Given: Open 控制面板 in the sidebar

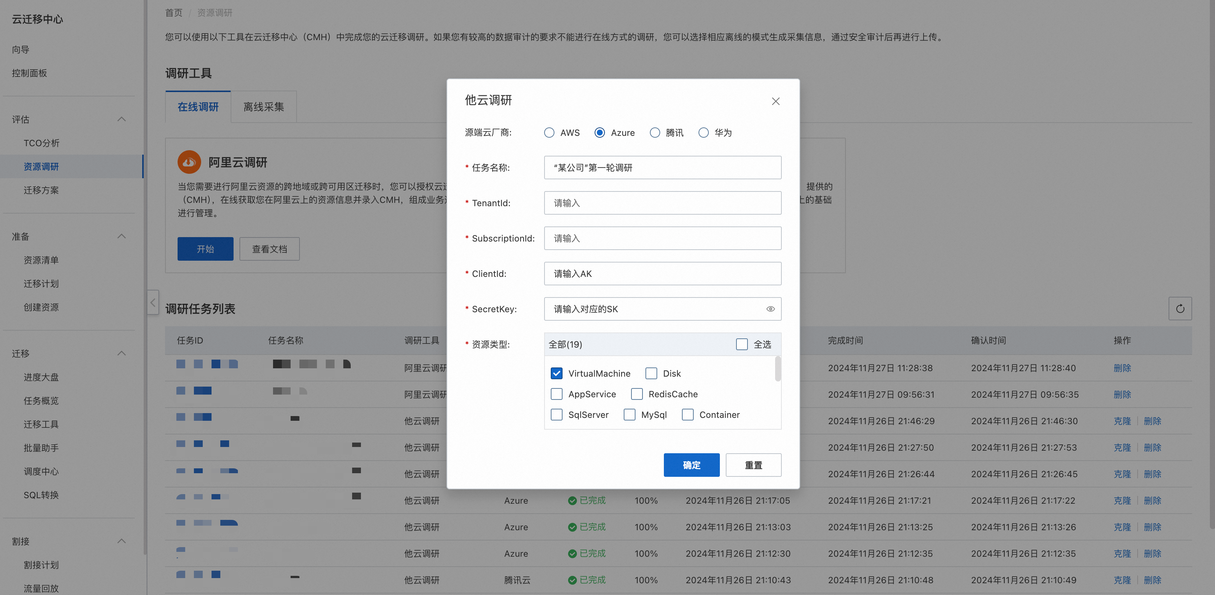Looking at the screenshot, I should pos(29,73).
